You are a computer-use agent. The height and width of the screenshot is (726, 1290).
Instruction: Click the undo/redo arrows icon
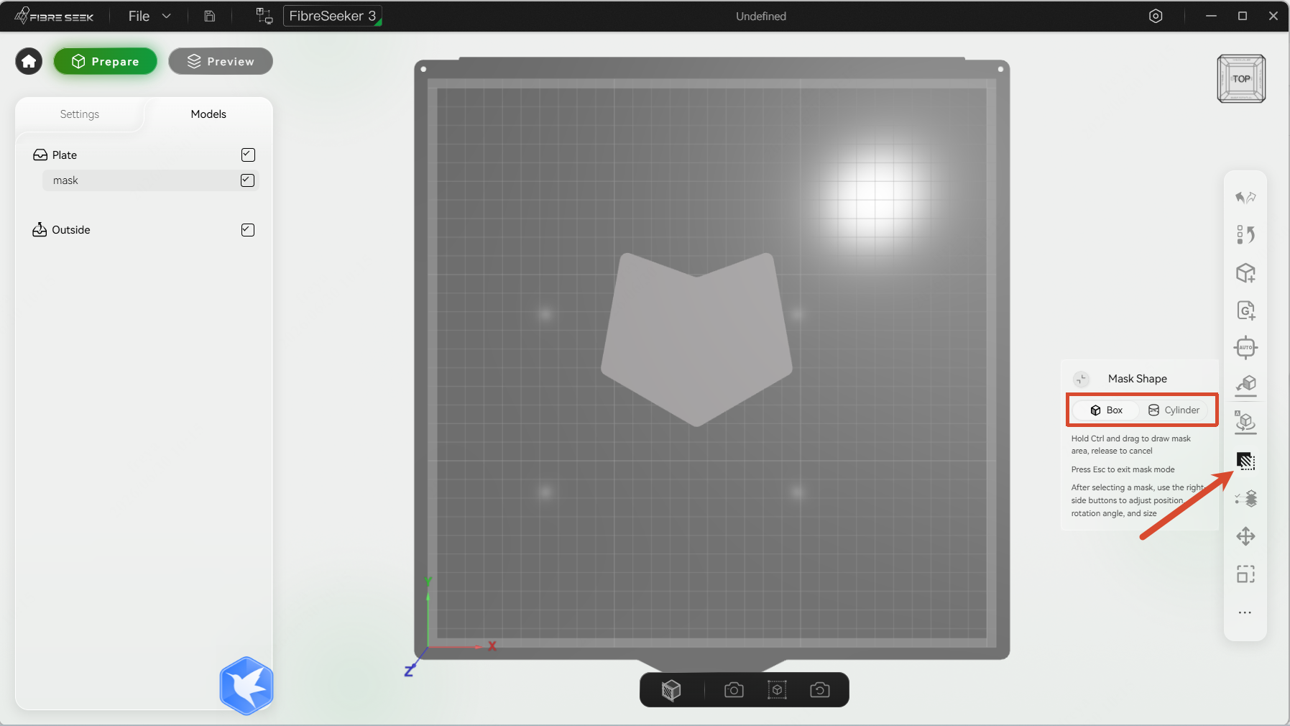[x=1245, y=197]
